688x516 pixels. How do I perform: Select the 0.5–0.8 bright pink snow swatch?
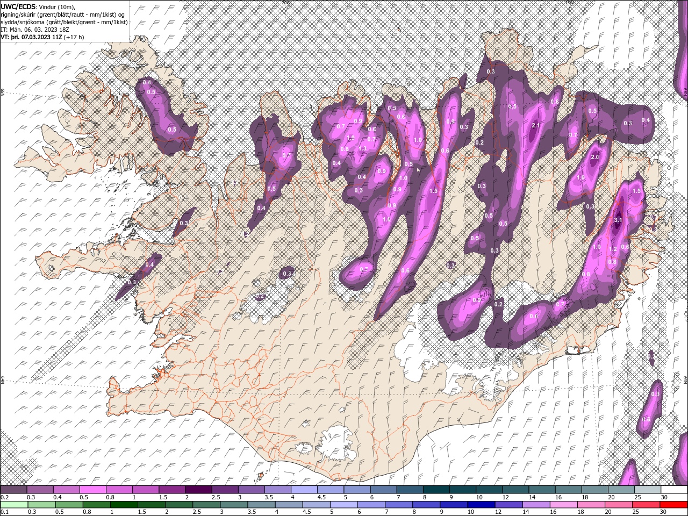click(92, 490)
